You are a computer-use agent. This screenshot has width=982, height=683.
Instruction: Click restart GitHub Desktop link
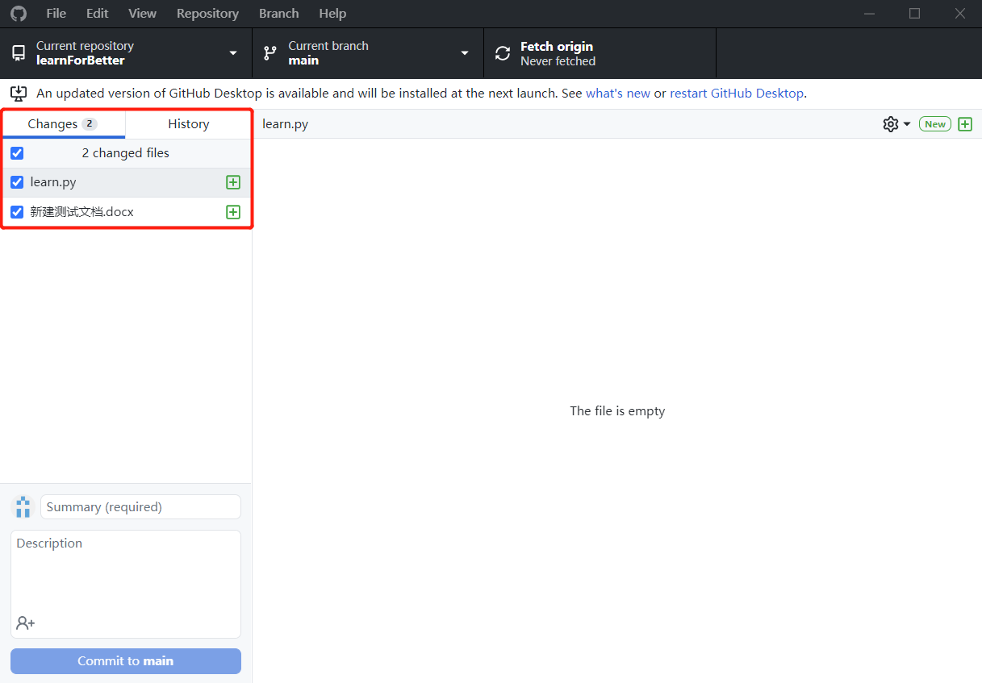[737, 94]
